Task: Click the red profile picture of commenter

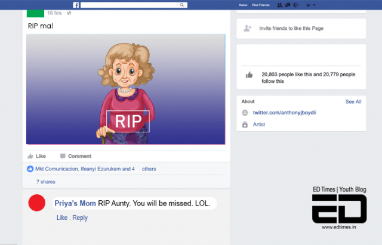Action: point(37,203)
